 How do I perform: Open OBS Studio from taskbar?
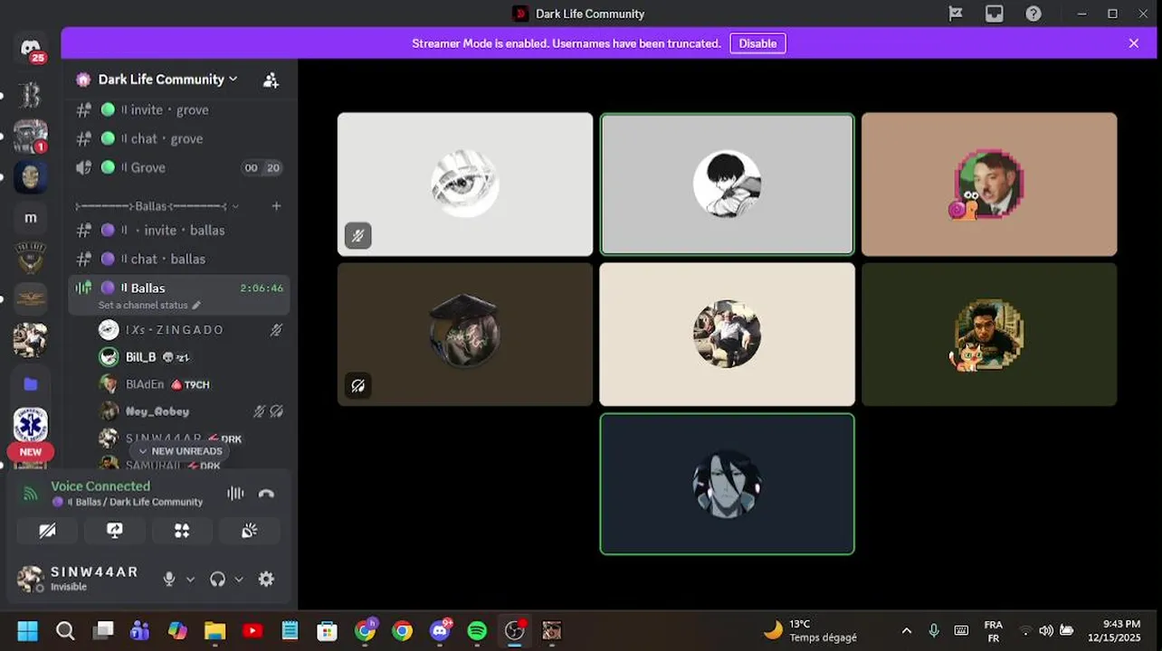[514, 630]
